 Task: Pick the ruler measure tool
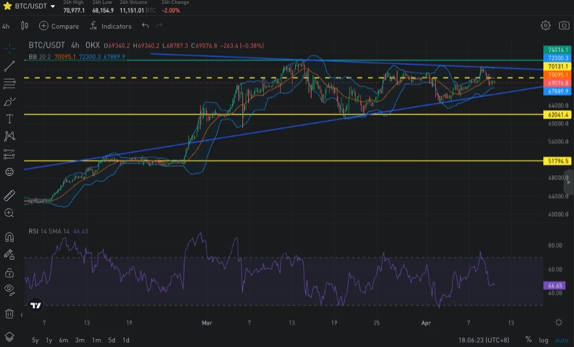click(9, 195)
